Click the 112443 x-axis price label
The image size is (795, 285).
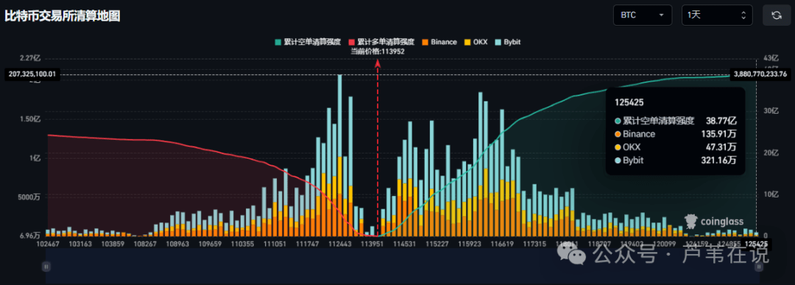(340, 243)
